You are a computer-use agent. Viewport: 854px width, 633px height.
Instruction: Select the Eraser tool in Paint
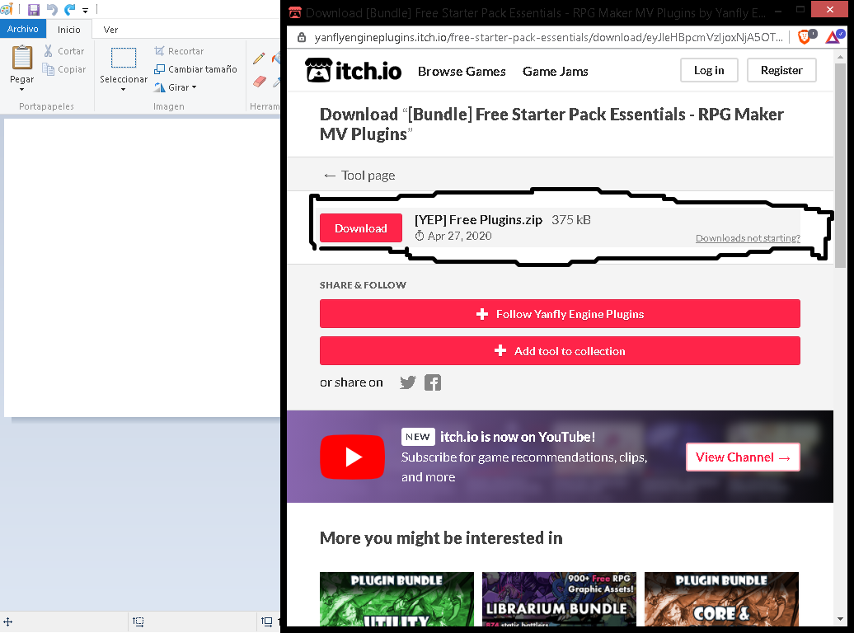pyautogui.click(x=258, y=81)
